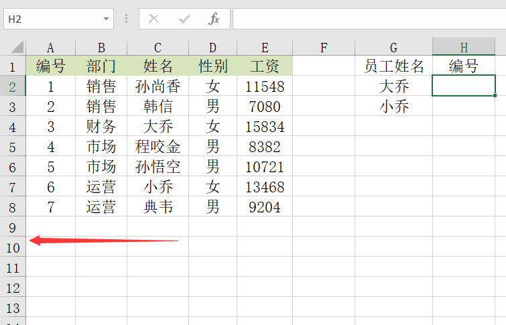
Task: Select column F header
Action: pos(324,47)
